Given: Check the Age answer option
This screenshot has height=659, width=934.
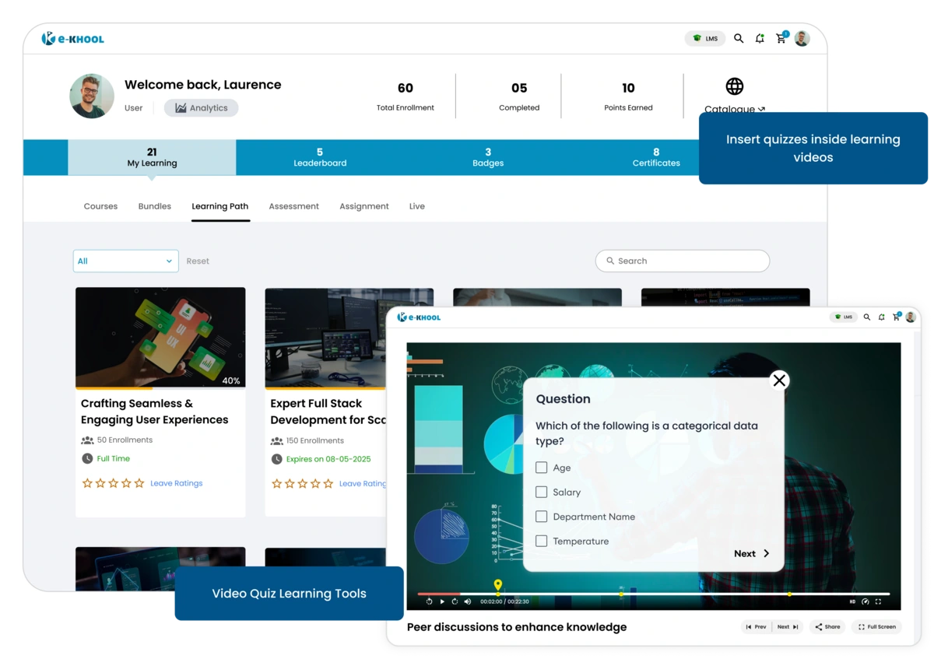Looking at the screenshot, I should (x=542, y=468).
